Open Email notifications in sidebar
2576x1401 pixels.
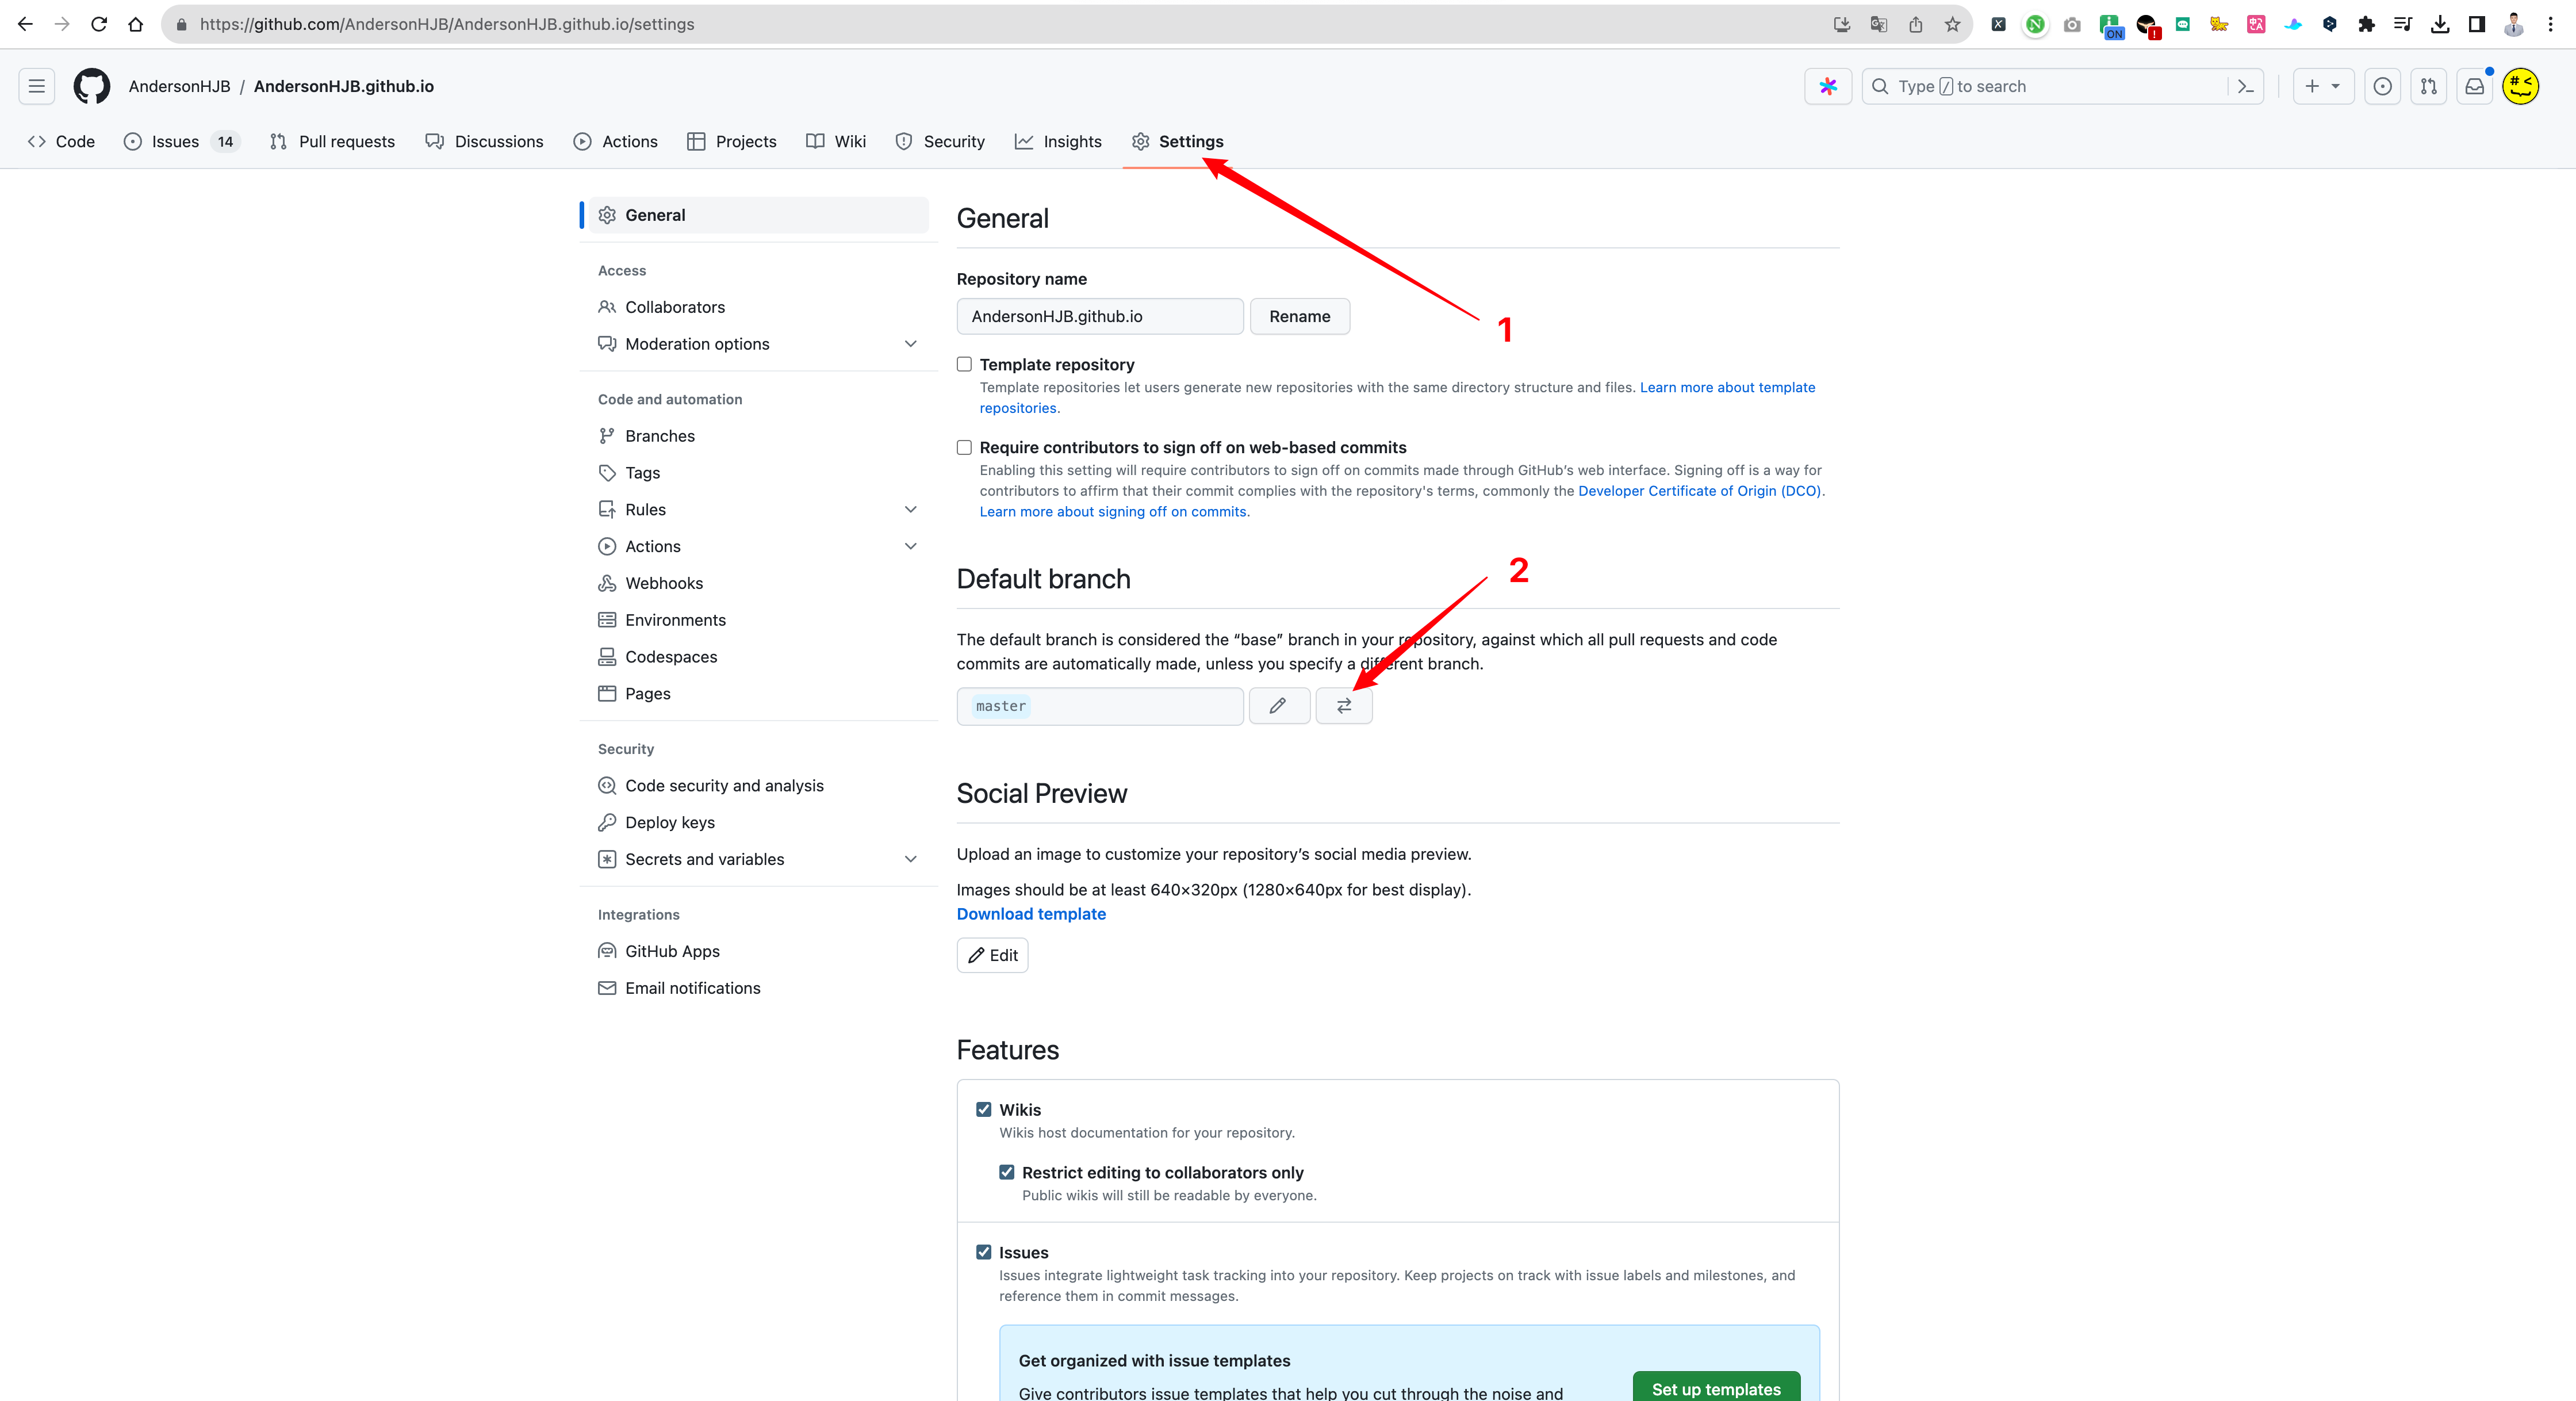(759, 988)
